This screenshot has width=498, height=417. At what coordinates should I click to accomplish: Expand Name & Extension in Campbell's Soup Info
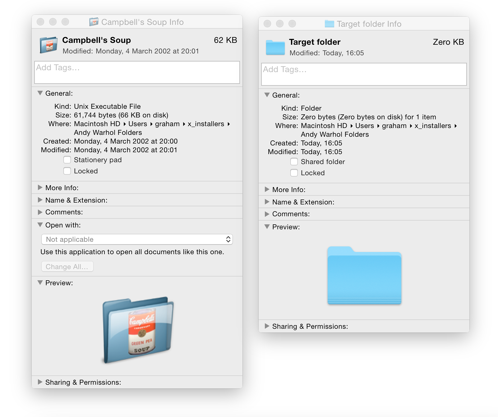[x=40, y=200]
